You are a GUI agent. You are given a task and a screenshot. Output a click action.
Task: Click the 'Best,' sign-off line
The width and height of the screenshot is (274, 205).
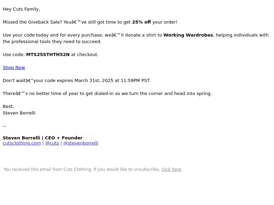[8, 107]
